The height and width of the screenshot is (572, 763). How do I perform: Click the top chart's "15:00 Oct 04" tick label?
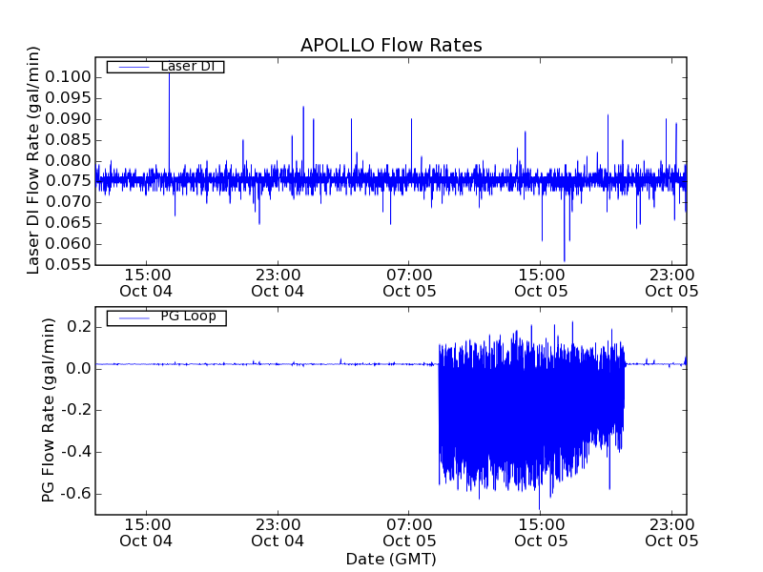click(146, 283)
